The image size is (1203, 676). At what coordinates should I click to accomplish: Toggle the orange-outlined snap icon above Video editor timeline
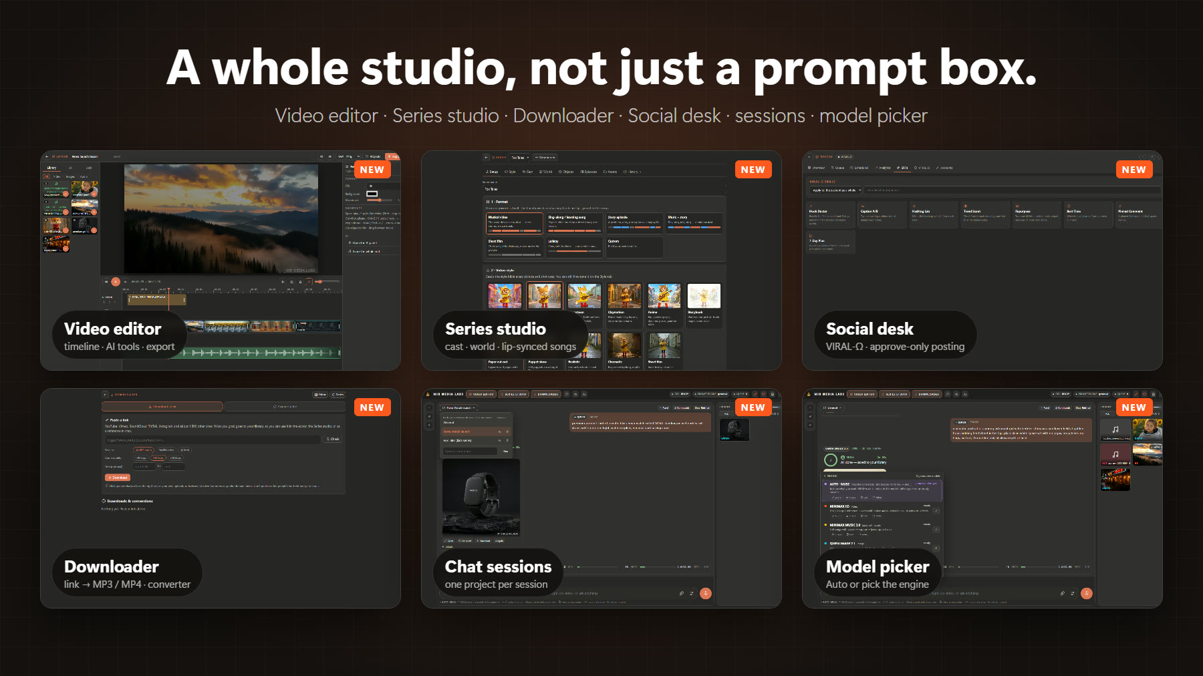pyautogui.click(x=309, y=282)
